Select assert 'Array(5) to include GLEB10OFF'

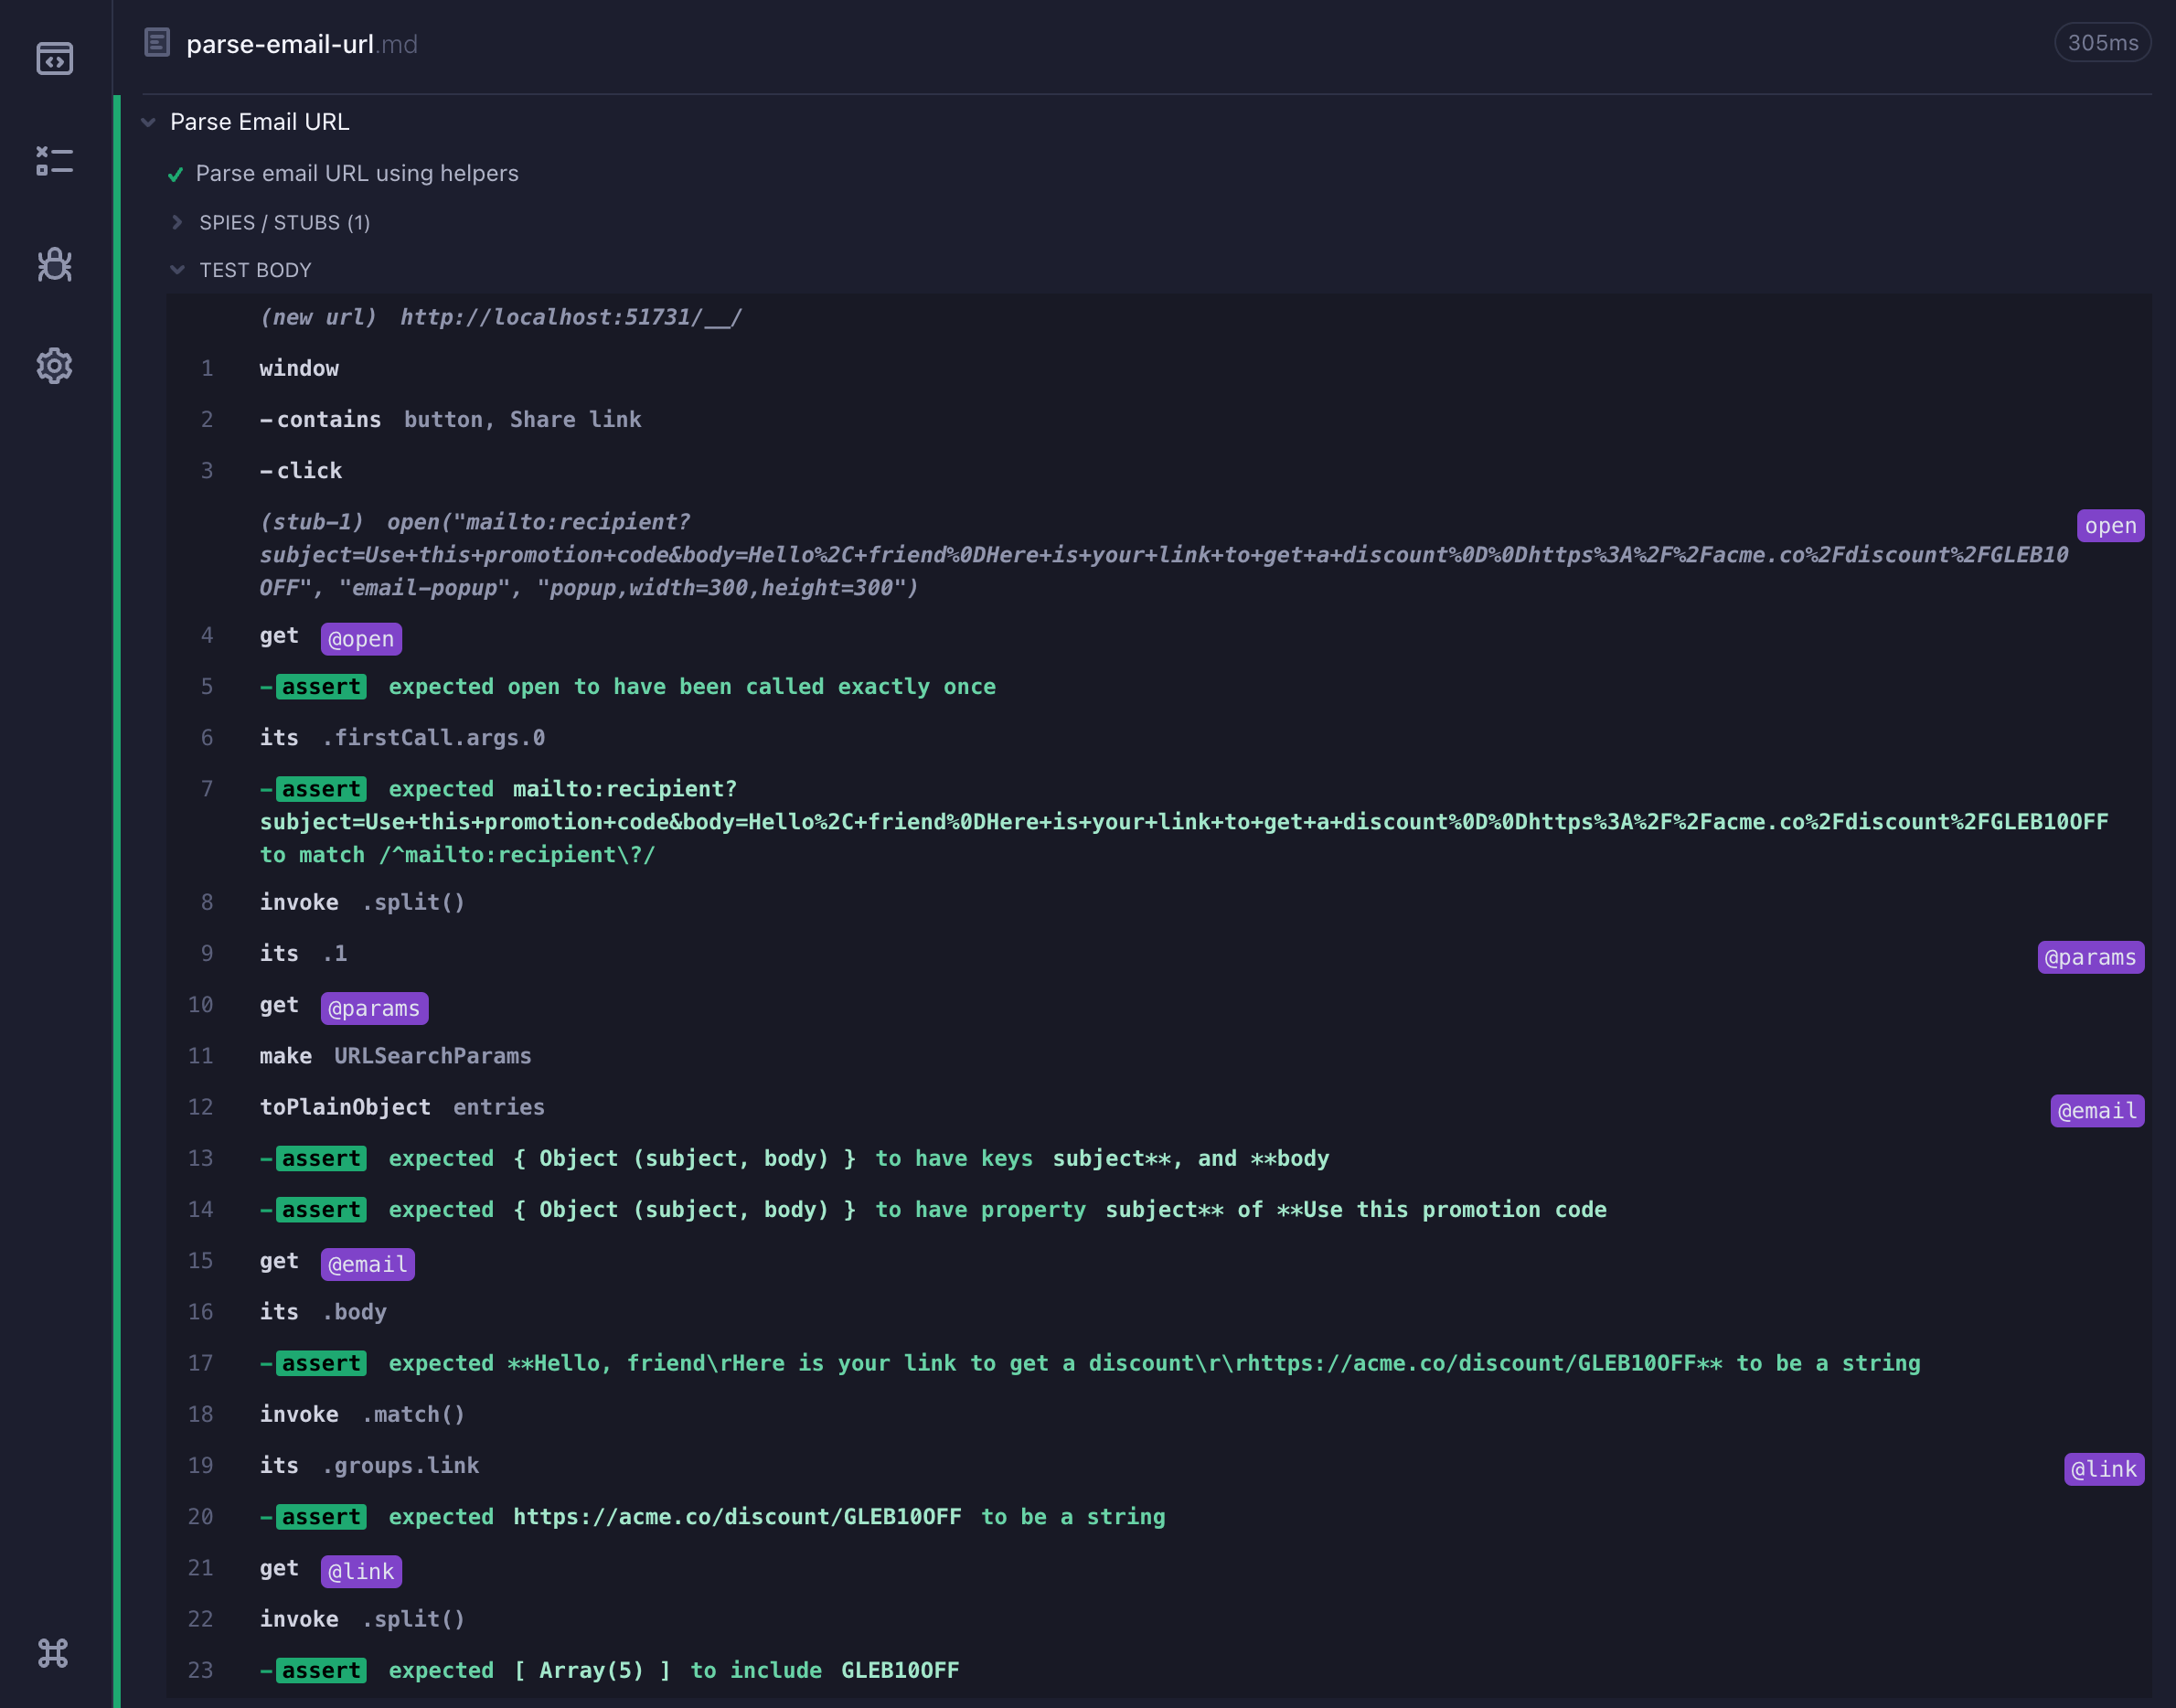1158,1670
